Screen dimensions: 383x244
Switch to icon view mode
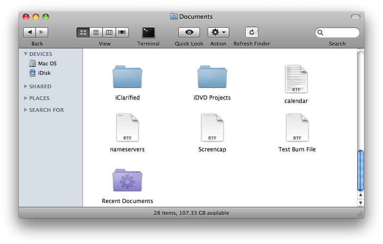[x=83, y=32]
